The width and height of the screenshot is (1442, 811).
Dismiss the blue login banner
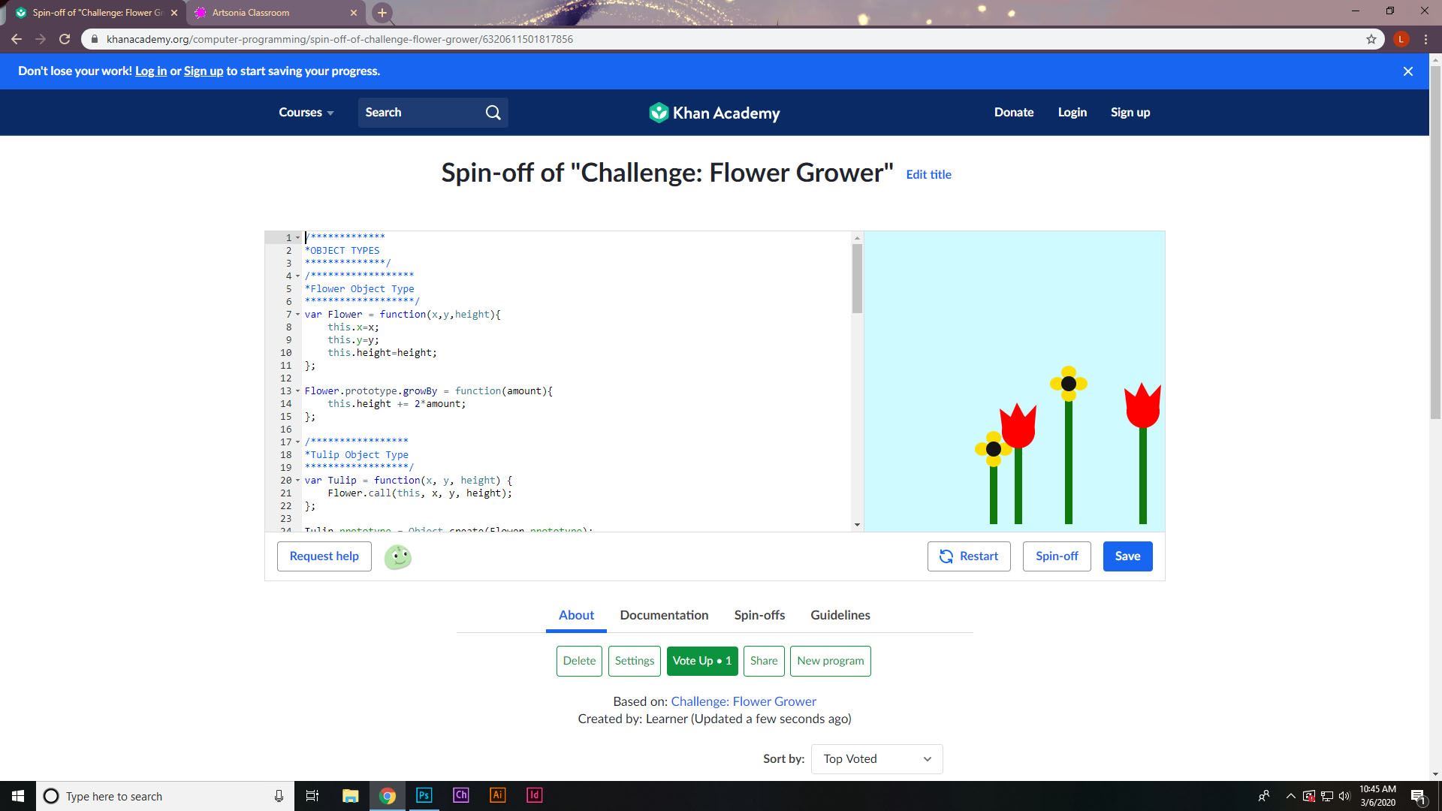pos(1407,71)
